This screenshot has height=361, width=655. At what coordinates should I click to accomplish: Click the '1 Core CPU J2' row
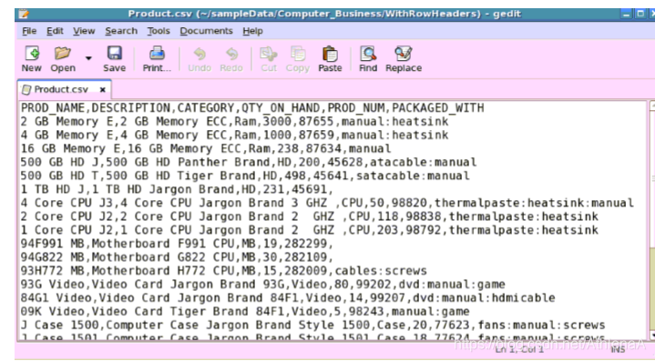(x=310, y=230)
